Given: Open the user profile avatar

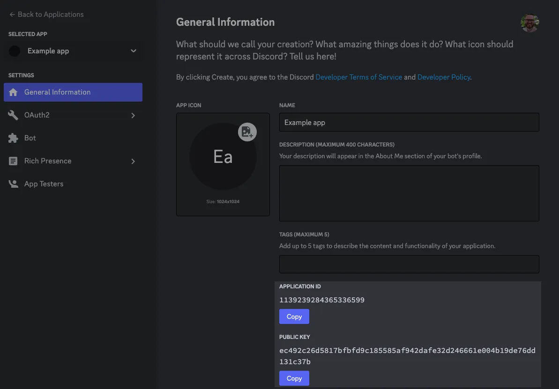Looking at the screenshot, I should [529, 23].
